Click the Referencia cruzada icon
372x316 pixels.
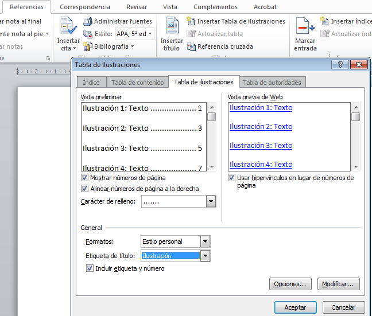[191, 46]
